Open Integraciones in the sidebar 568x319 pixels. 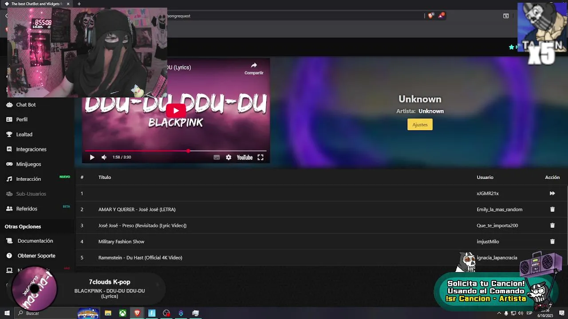click(x=31, y=149)
